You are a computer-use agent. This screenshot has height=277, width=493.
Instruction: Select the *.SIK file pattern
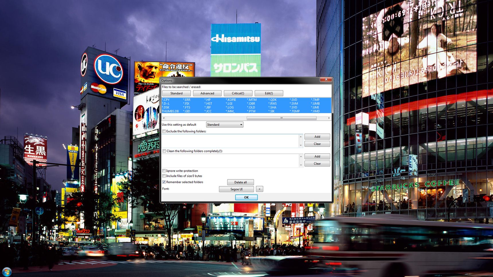(271, 111)
